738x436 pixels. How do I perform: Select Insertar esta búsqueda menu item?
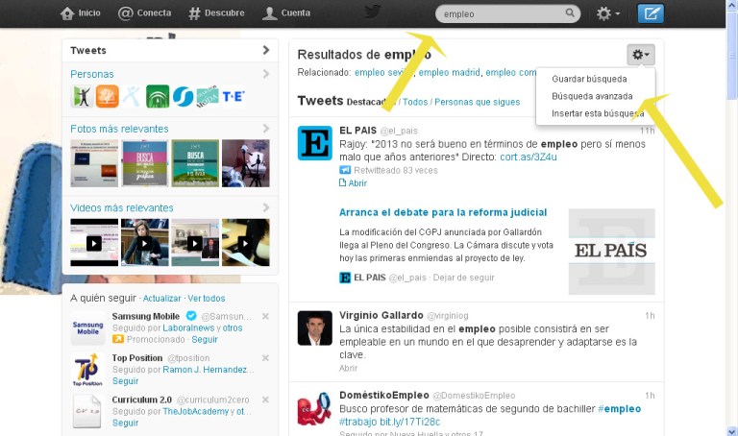click(x=598, y=113)
